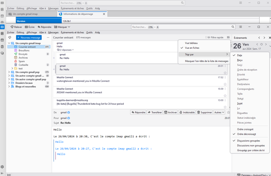Expand the Un compte gmail pop account
The image size is (271, 176).
9,72
